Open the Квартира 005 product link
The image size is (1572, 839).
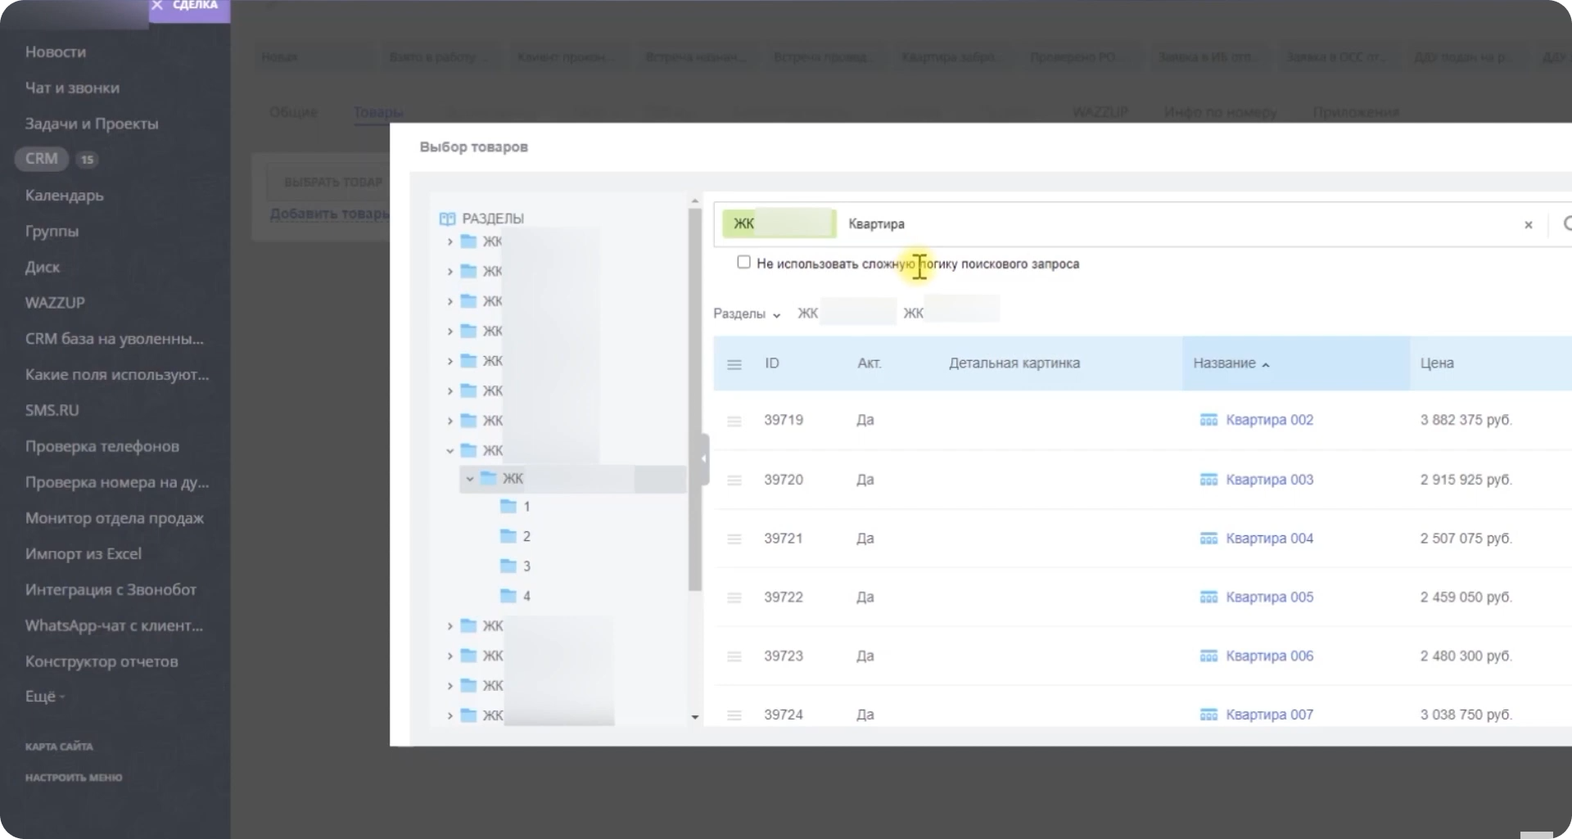(1269, 598)
